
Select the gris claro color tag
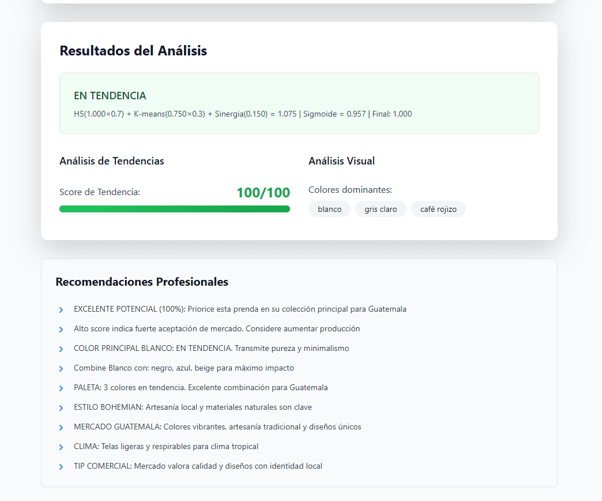click(x=381, y=209)
